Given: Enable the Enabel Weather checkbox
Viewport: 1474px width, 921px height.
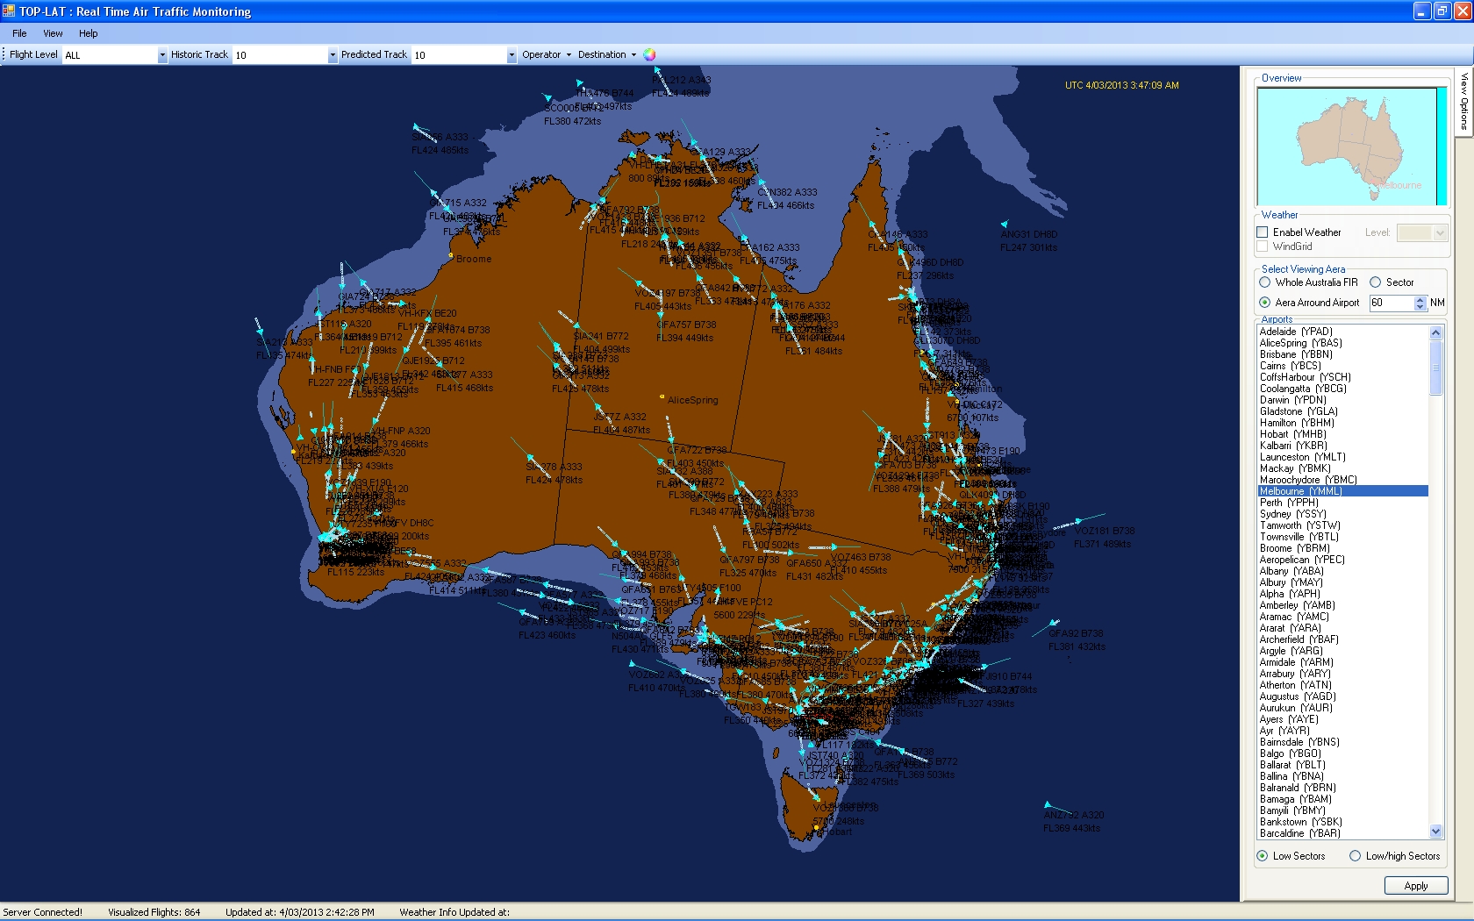Looking at the screenshot, I should coord(1263,232).
